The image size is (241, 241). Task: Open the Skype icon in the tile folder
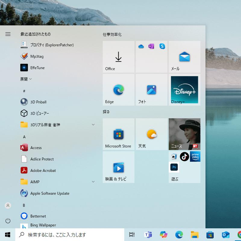162,46
